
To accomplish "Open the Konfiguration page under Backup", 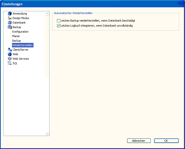I will (x=20, y=32).
